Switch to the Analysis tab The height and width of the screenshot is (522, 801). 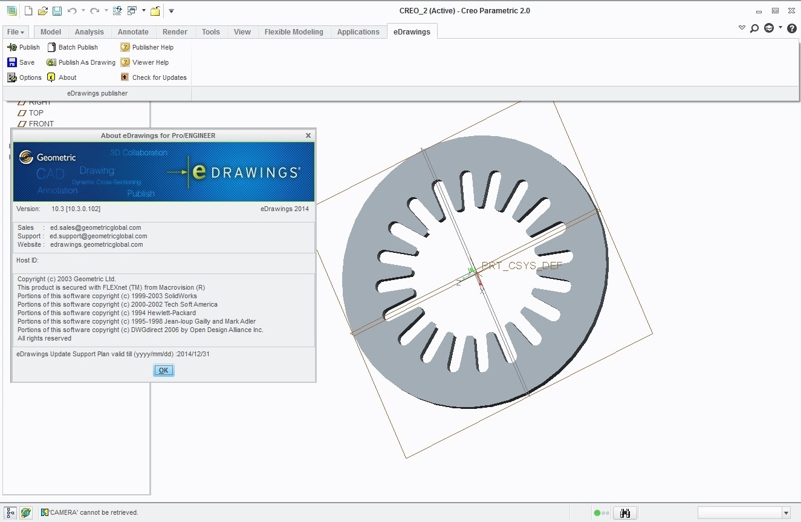(89, 32)
